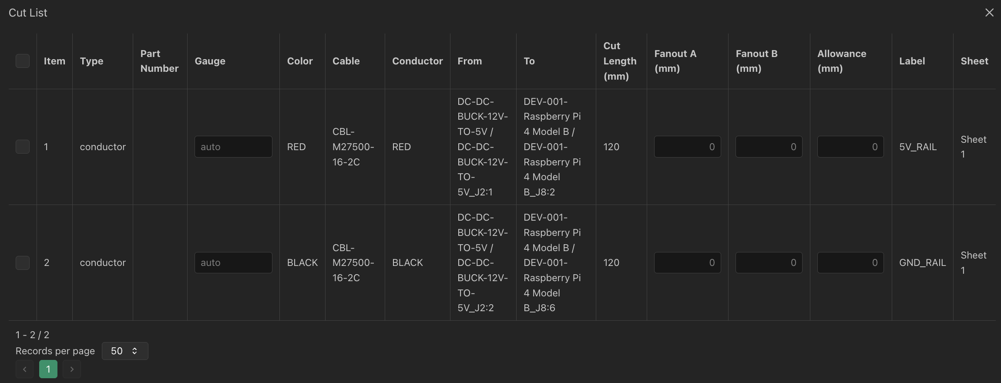Click the Cut List title
1001x383 pixels.
27,12
